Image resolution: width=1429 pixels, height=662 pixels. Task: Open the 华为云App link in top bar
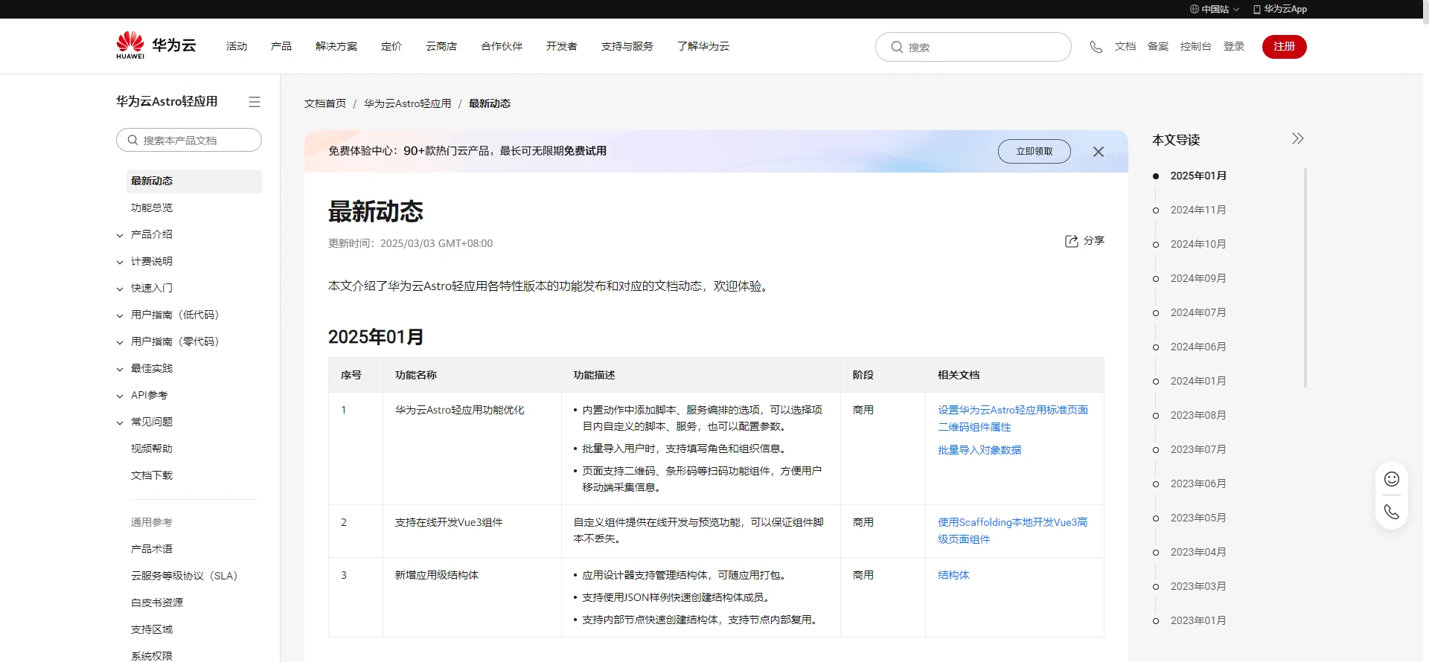[x=1280, y=9]
